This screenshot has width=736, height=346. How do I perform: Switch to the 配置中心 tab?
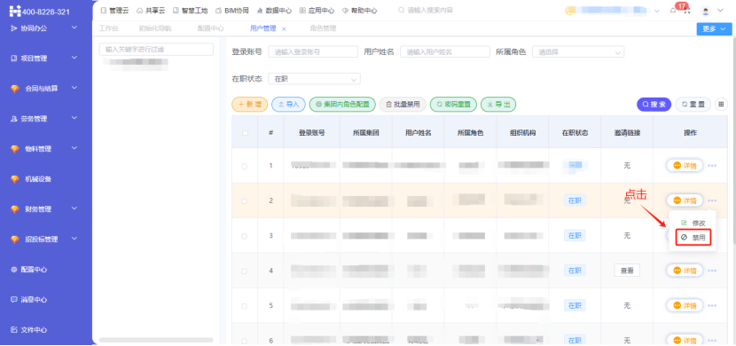coord(211,28)
